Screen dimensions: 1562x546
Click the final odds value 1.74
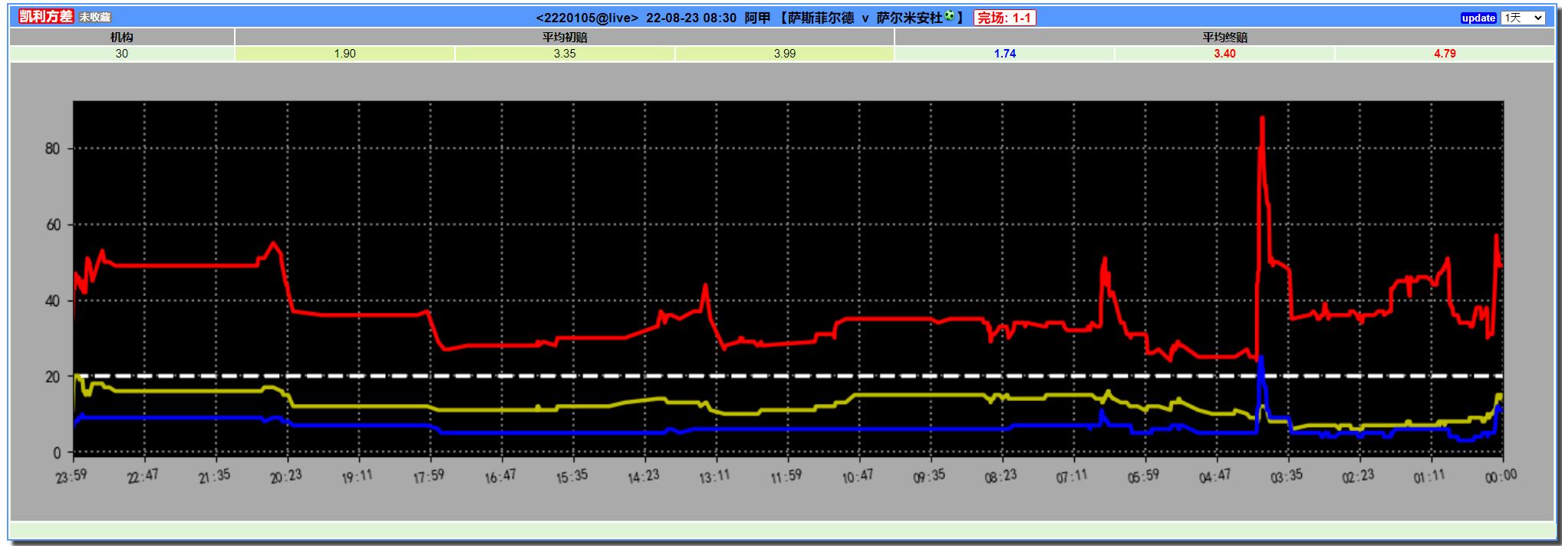point(1005,54)
